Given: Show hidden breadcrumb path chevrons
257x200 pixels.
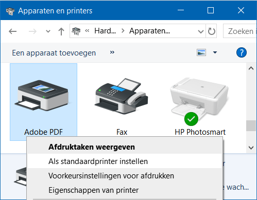Looking at the screenshot, I should pyautogui.click(x=87, y=31).
